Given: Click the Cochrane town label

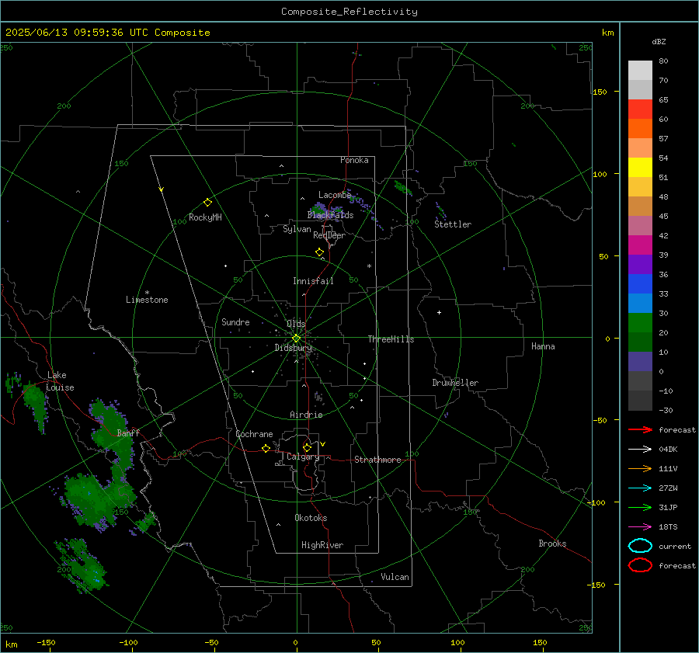Looking at the screenshot, I should point(254,434).
